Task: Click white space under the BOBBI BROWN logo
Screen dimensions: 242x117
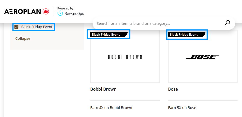Action: pyautogui.click(x=125, y=71)
